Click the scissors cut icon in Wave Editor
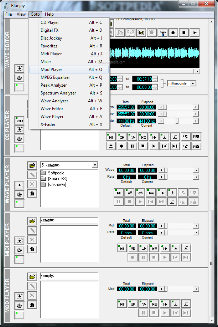The image size is (218, 327). click(x=130, y=33)
